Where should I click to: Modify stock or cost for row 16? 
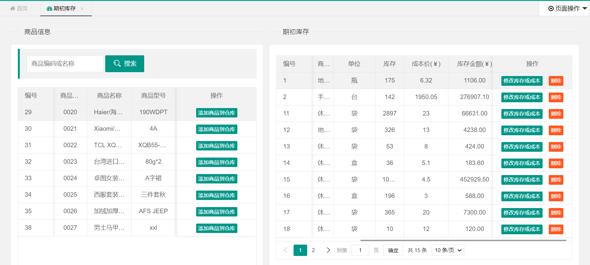point(522,196)
